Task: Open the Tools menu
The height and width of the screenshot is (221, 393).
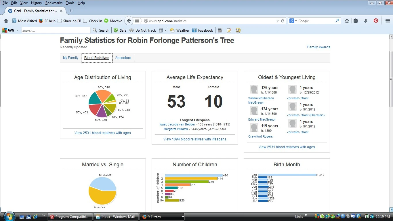Action: coord(70,3)
